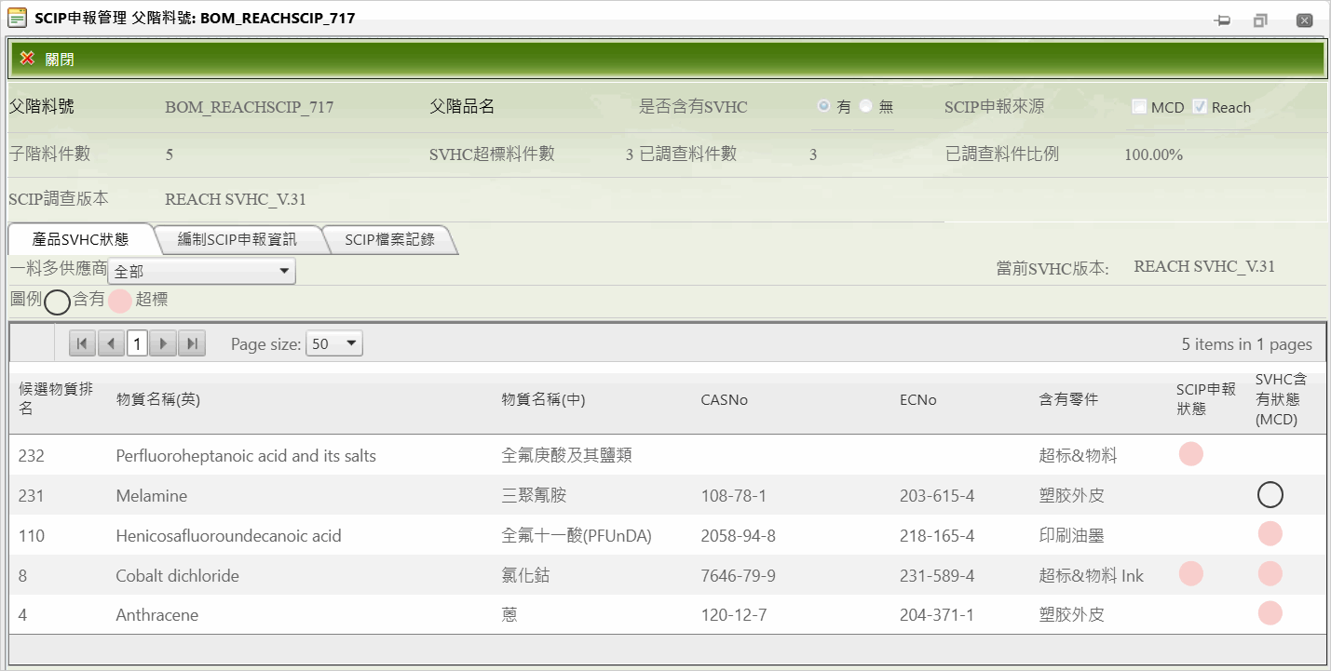Click CAS number 7646-79-9
1331x671 pixels.
tap(738, 576)
